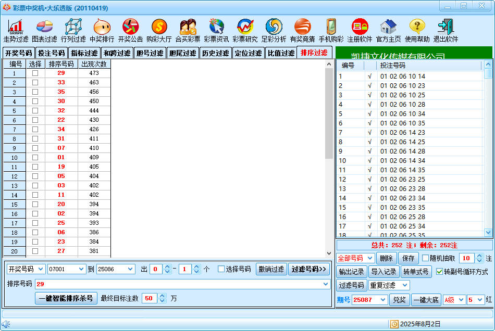Click the 一键智能排序杀号 button

coord(66,298)
